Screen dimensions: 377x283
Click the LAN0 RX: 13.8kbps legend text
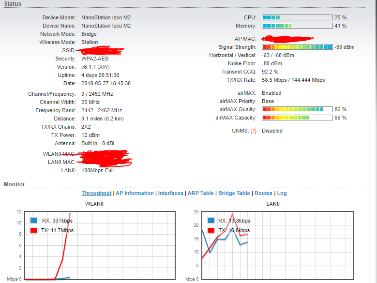tap(234, 221)
